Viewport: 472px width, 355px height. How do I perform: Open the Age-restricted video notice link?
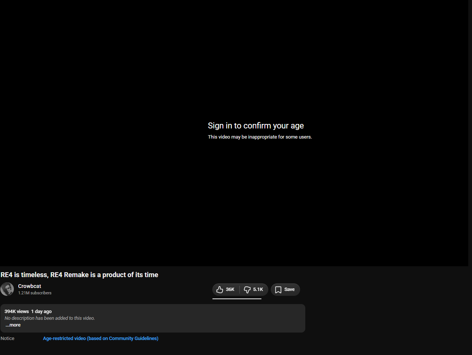pos(101,339)
